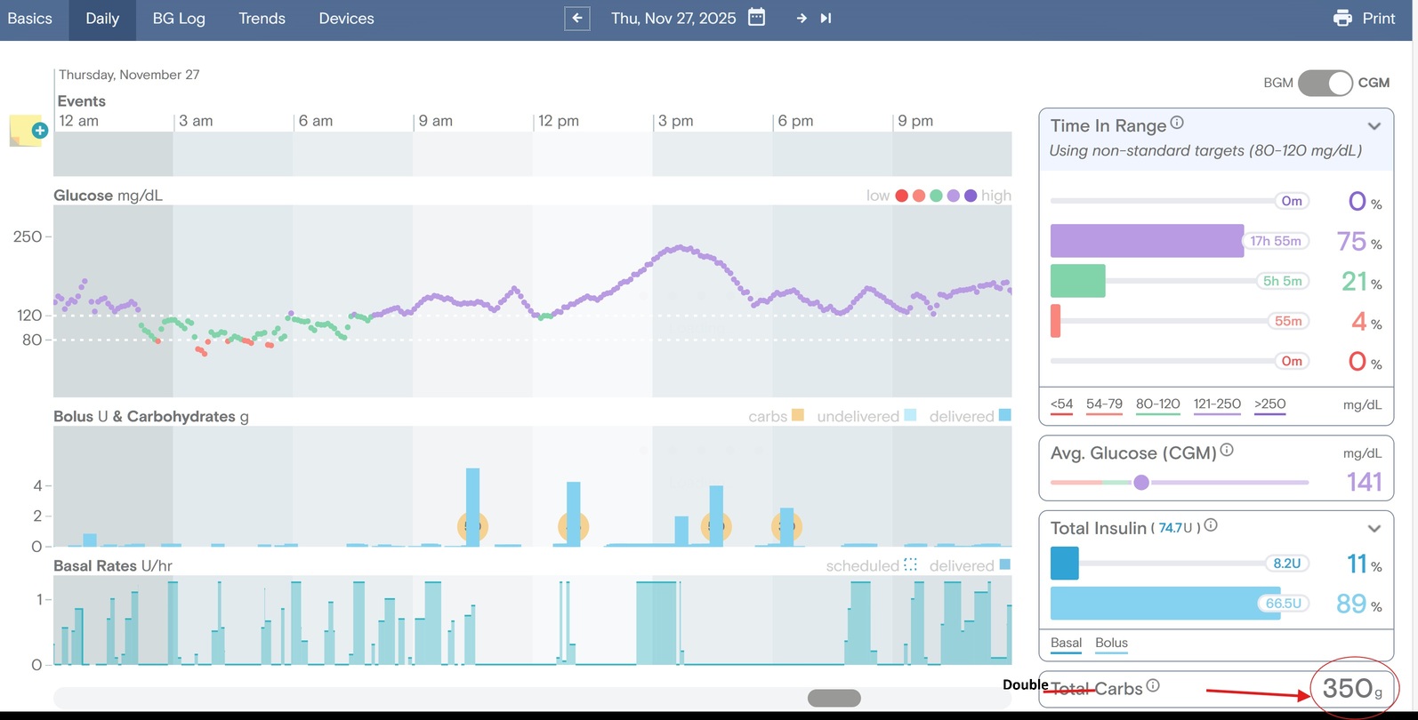Go to the Trends tab

coord(262,19)
